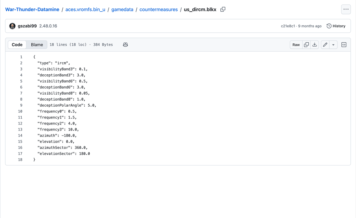Image resolution: width=356 pixels, height=218 pixels.
Task: Open commit message 2.48.0.16
Action: tap(48, 26)
